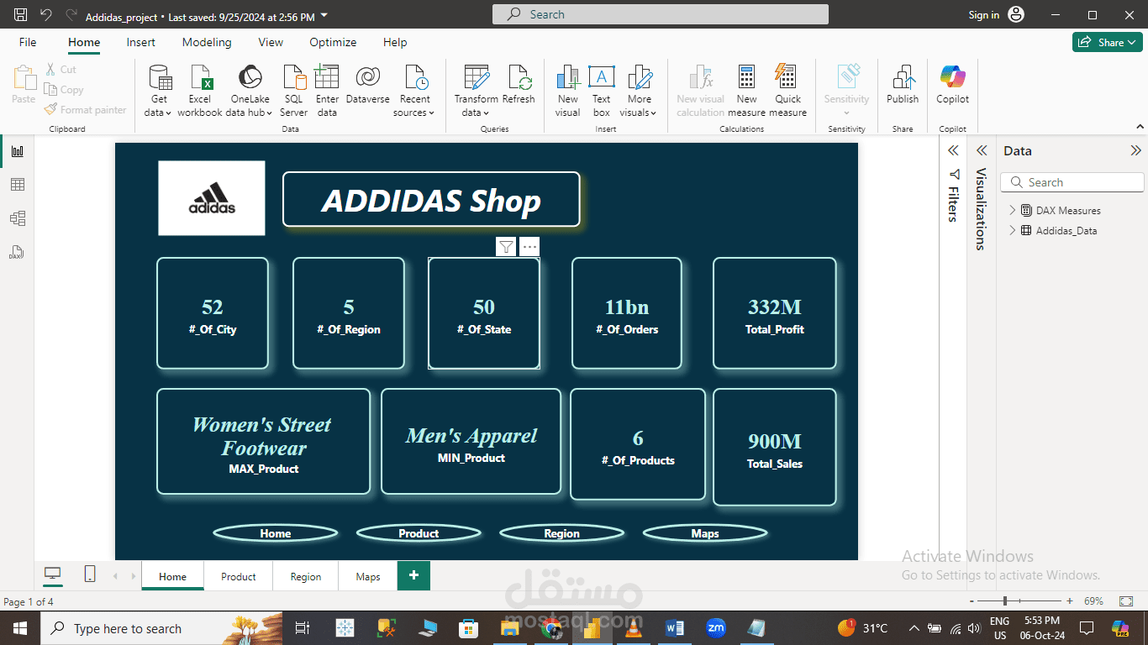This screenshot has height=645, width=1148.
Task: Expand the Filters pane
Action: click(953, 151)
